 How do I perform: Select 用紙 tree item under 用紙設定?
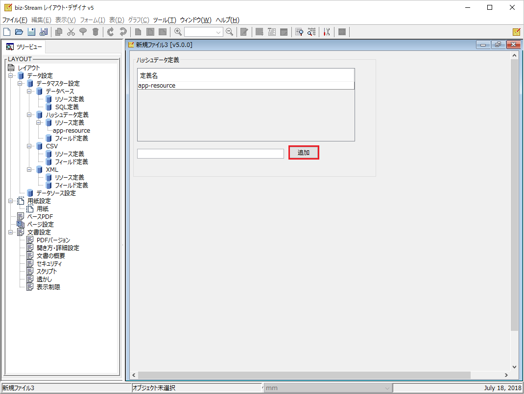tap(43, 209)
